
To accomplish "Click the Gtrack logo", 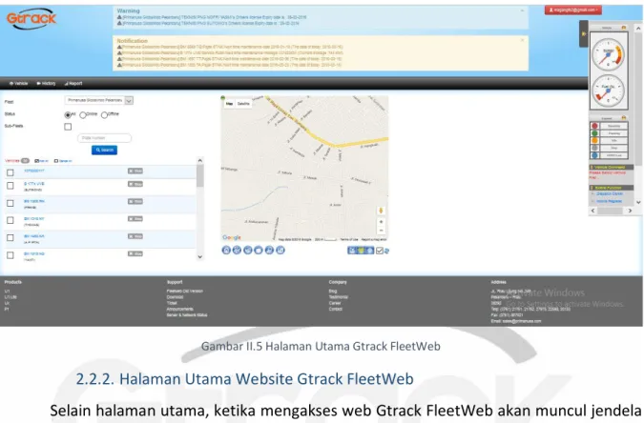I will pyautogui.click(x=31, y=18).
